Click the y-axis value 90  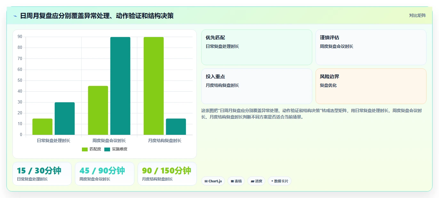[20, 37]
